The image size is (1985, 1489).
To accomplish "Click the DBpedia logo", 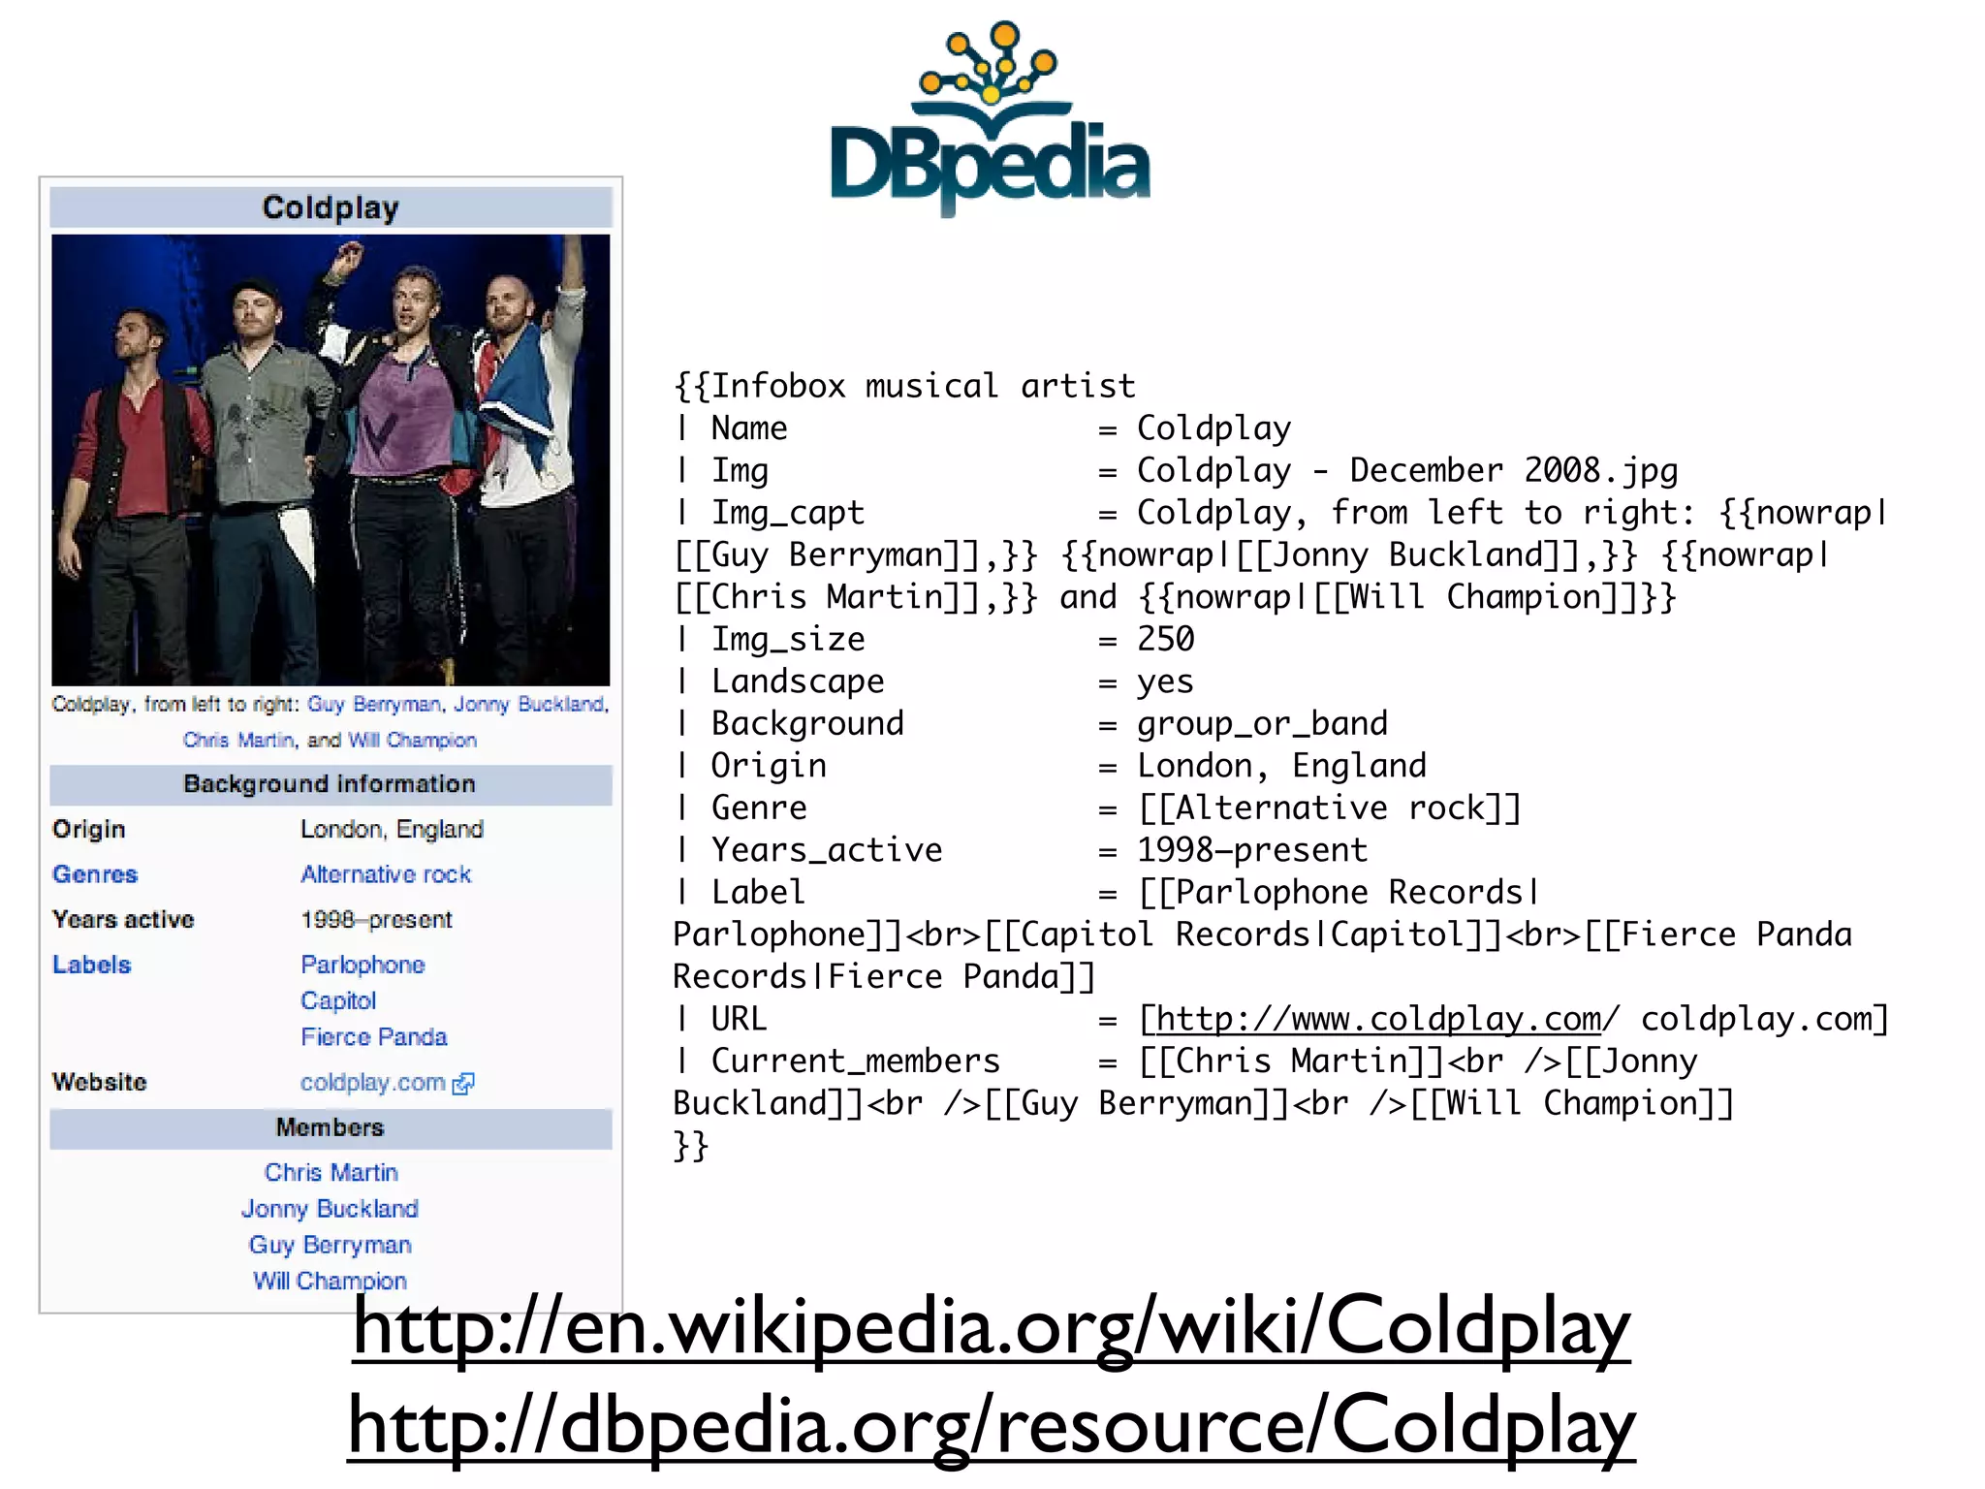I will pyautogui.click(x=990, y=118).
